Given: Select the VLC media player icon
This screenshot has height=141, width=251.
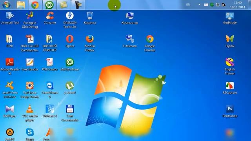Looking at the screenshot, I should click(30, 113).
